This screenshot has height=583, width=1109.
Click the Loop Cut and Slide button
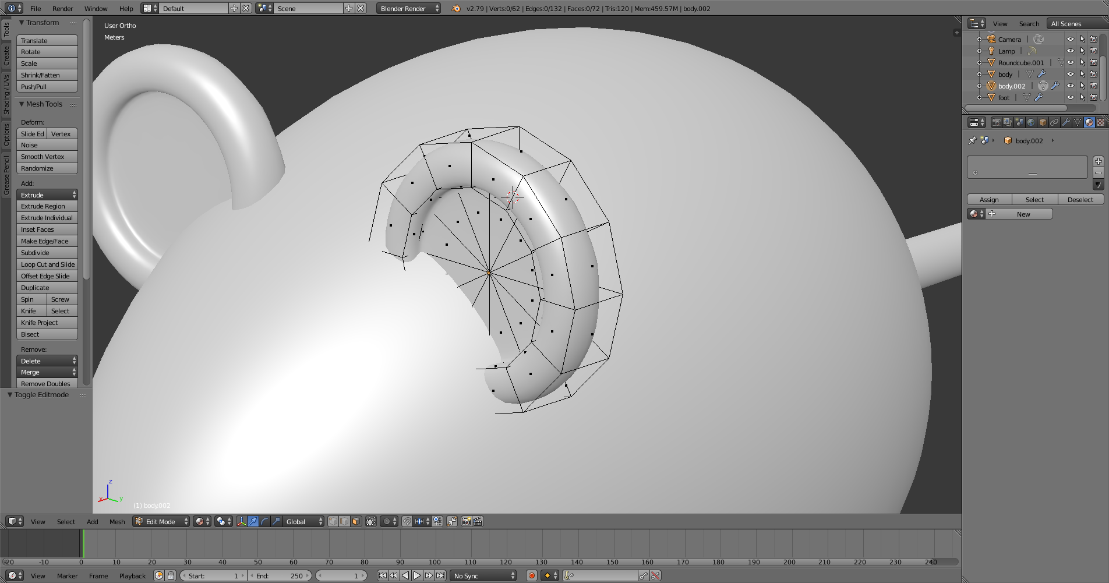click(x=47, y=264)
